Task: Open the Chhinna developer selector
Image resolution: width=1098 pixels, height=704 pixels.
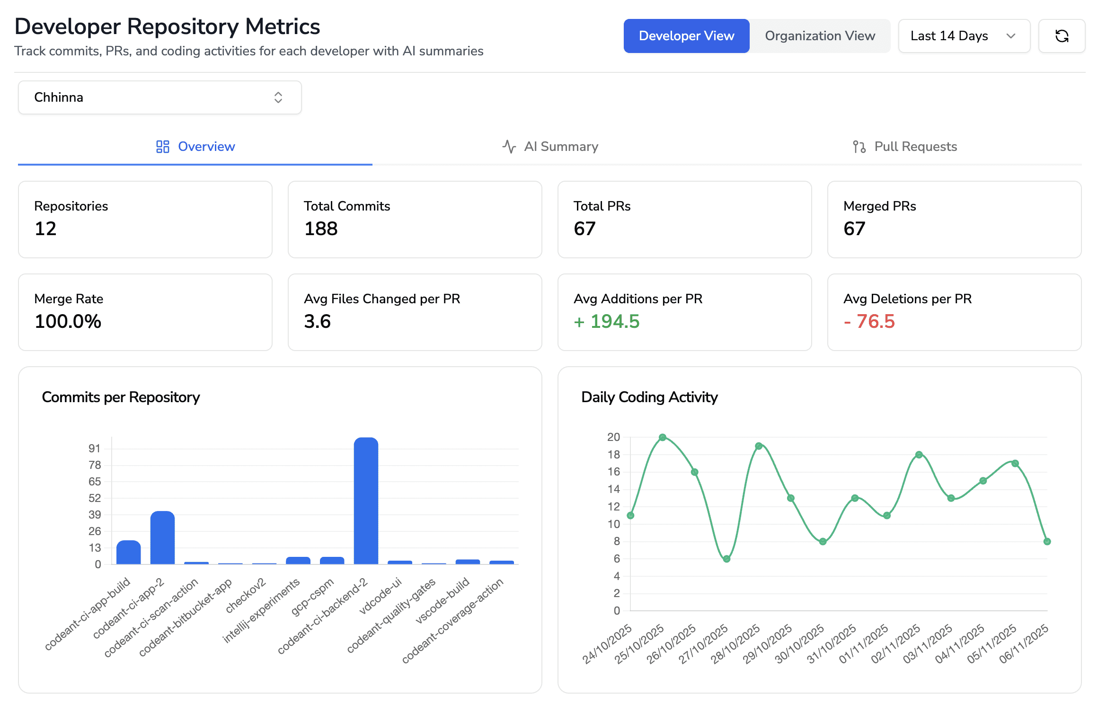Action: [x=160, y=97]
